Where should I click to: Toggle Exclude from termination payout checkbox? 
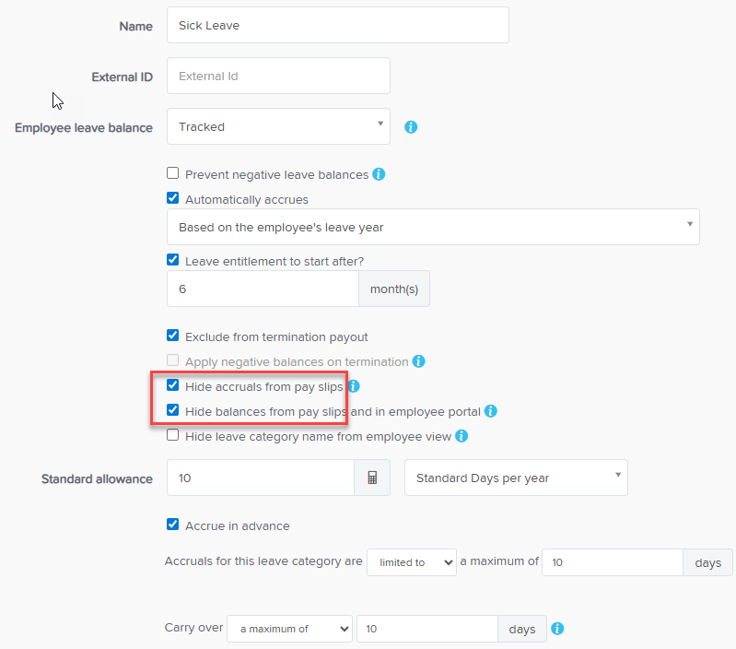tap(172, 336)
